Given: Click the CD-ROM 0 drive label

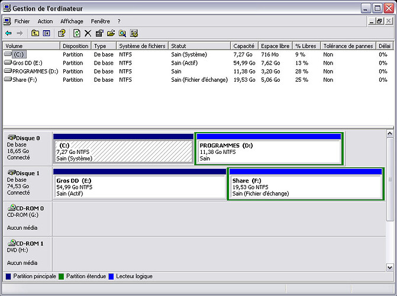Looking at the screenshot, I should click(28, 208).
